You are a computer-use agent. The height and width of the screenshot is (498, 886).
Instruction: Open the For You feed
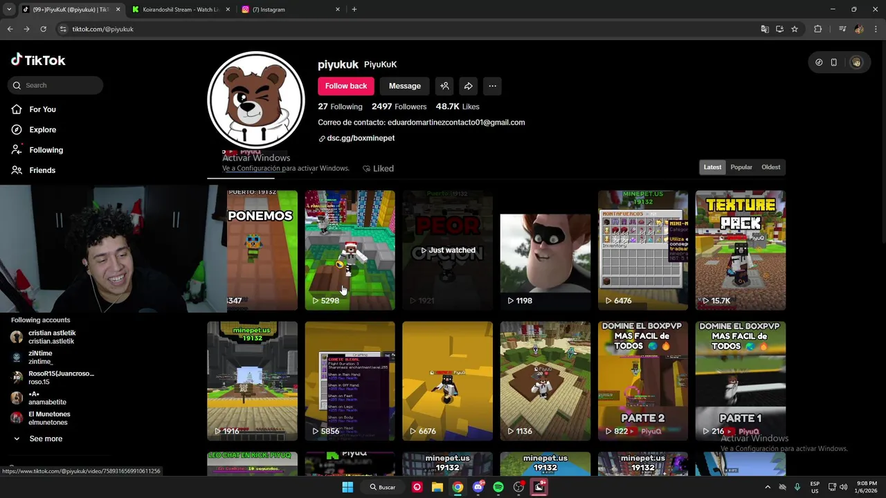point(33,109)
